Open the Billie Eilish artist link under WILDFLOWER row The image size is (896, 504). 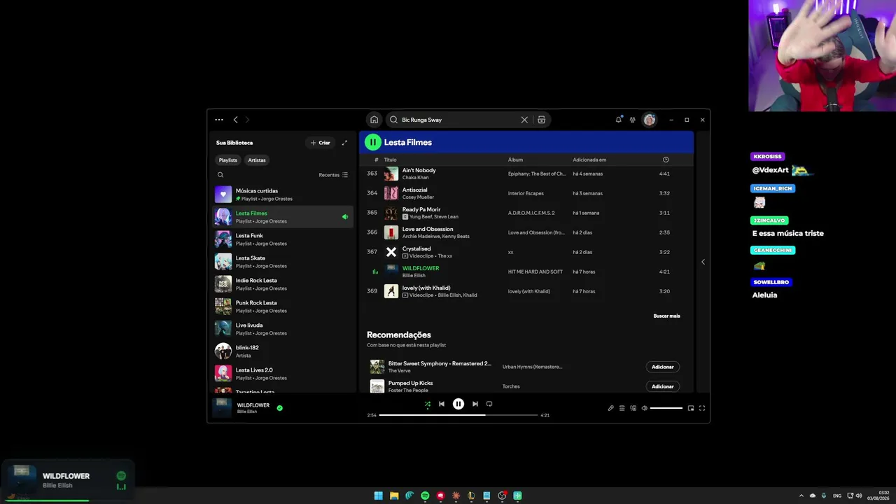[414, 276]
